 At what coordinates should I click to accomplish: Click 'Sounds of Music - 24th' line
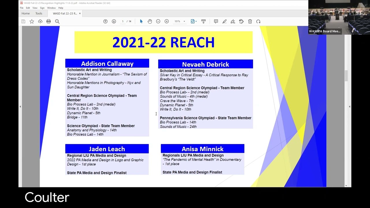click(x=178, y=127)
